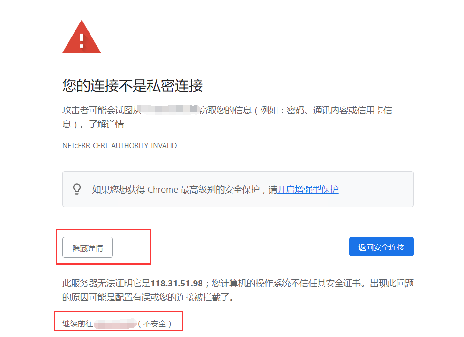Click the lightbulb tip icon
Image resolution: width=464 pixels, height=337 pixels.
(77, 189)
